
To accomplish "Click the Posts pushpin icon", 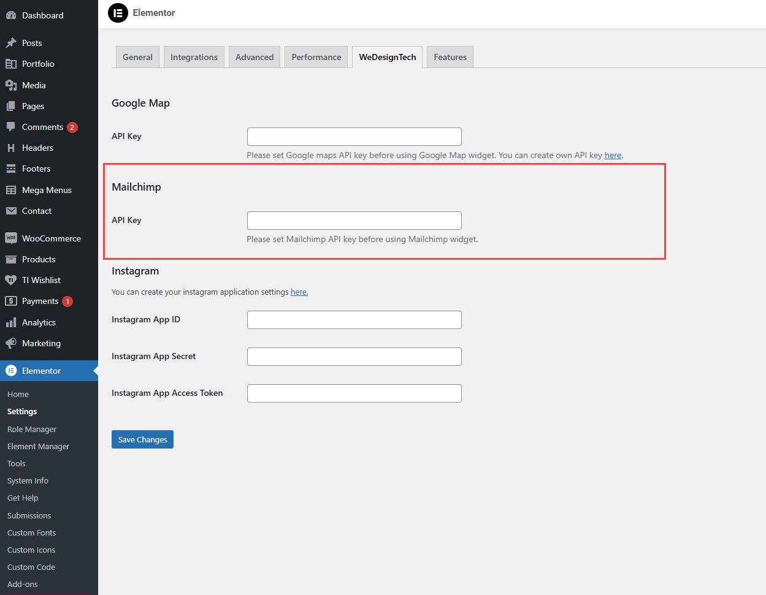I will pos(11,43).
